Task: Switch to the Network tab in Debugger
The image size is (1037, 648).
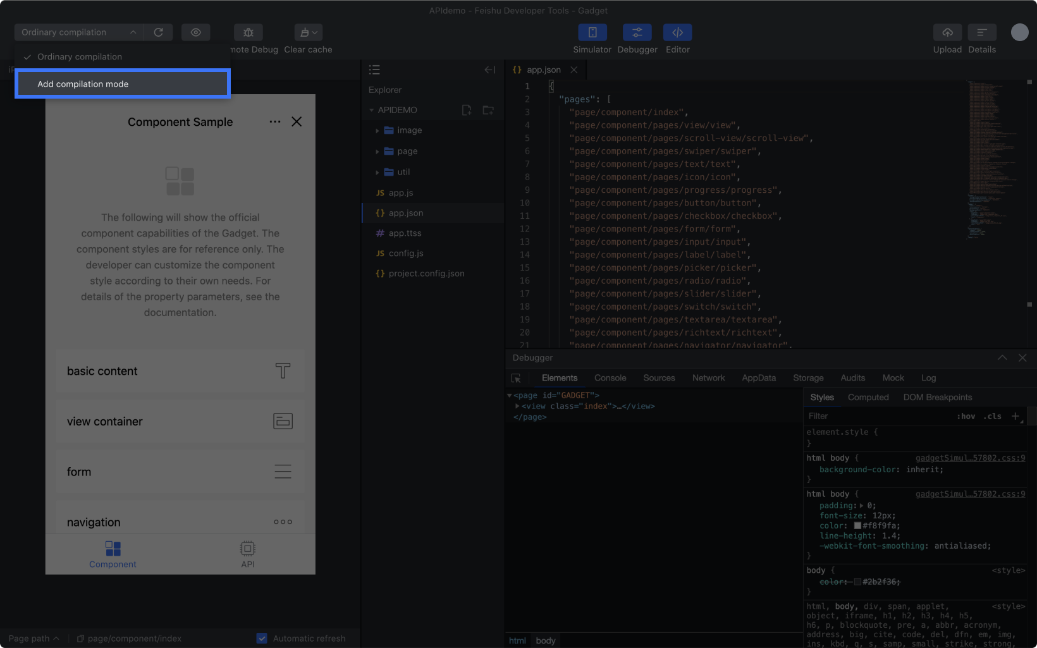Action: [708, 377]
